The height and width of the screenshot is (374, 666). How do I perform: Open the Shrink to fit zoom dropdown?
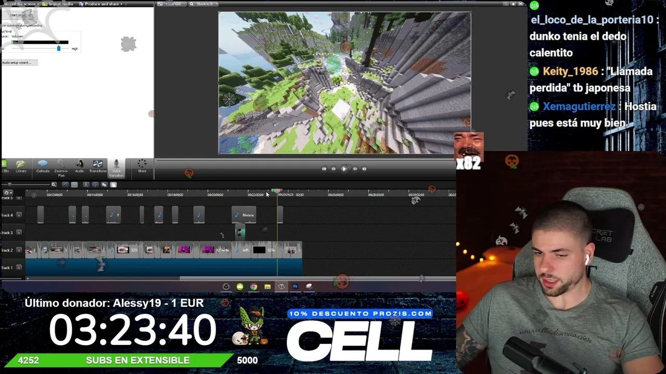click(204, 4)
